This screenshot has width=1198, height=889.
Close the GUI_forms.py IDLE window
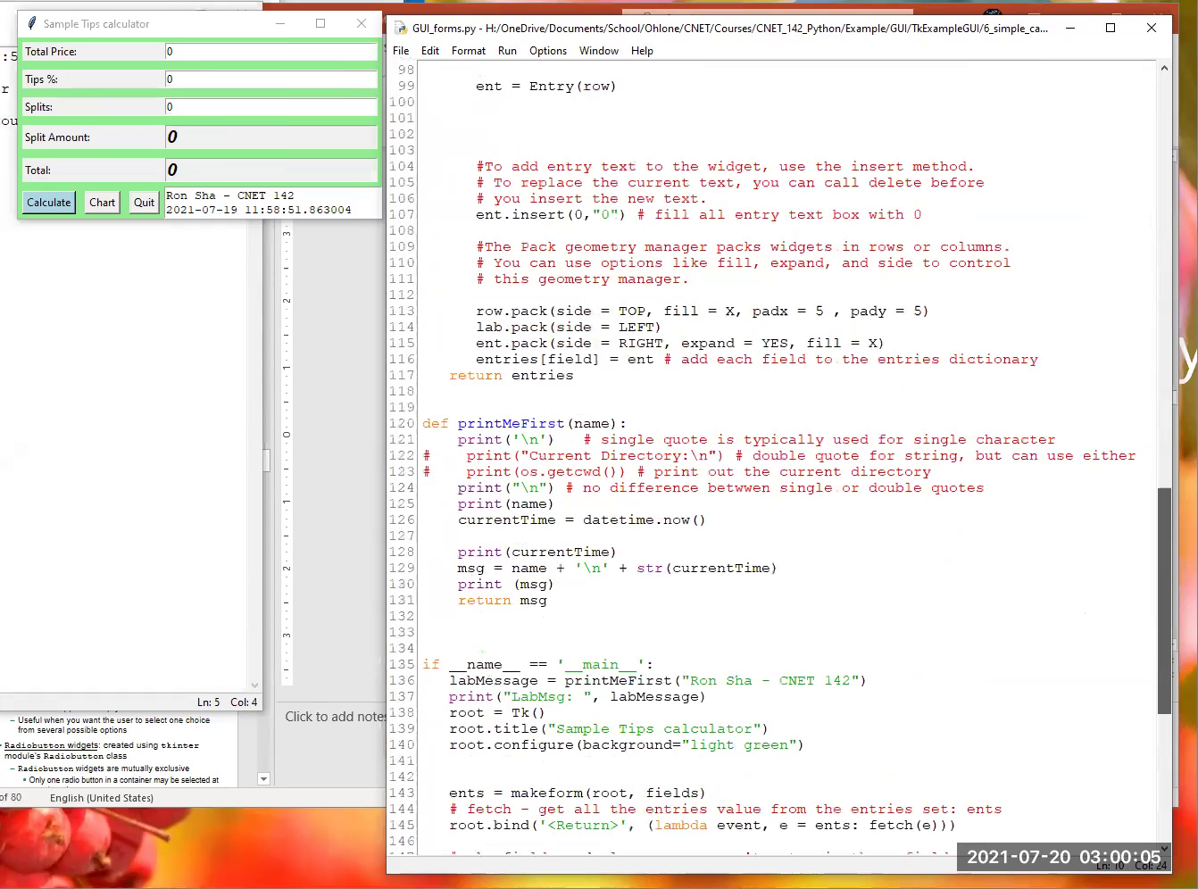1152,29
